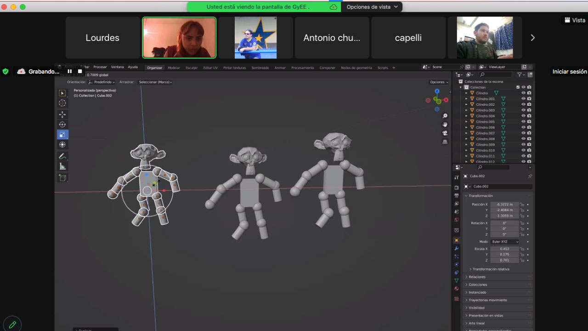Screen dimensions: 588x331
Task: Choose the Move tool in the toolbar
Action: pyautogui.click(x=62, y=114)
